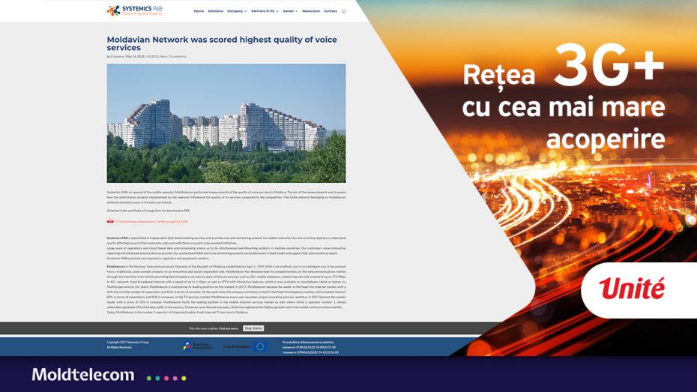Click the Systemics PAB logo
Viewport: 697px width, 392px height.
(x=135, y=10)
